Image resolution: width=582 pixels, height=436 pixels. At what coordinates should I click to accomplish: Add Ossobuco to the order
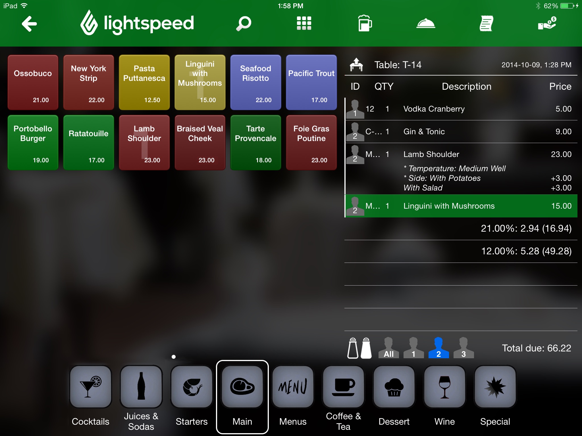coord(33,82)
